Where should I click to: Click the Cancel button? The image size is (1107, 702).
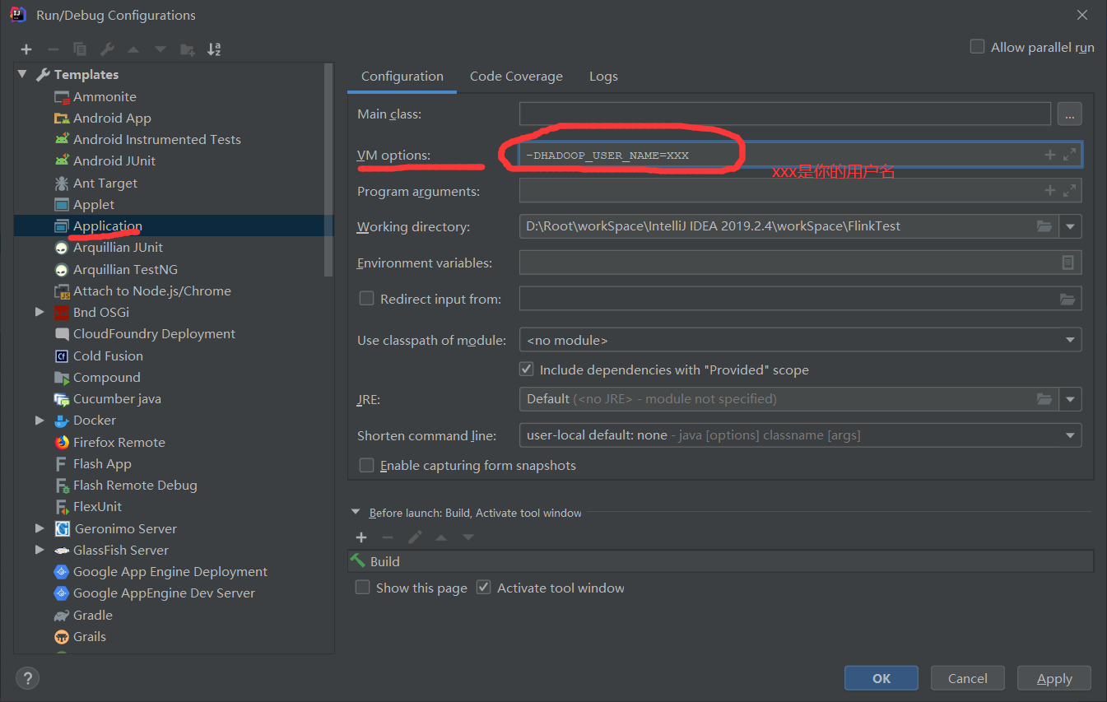point(967,678)
